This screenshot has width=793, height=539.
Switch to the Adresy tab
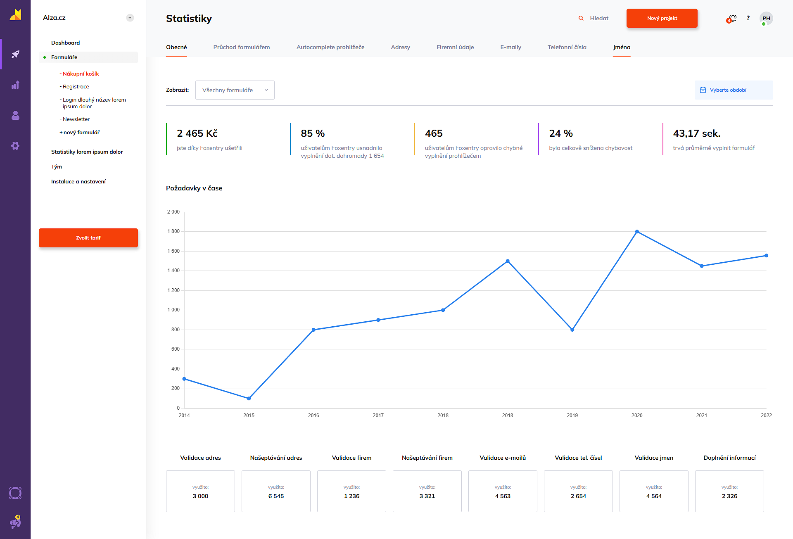tap(400, 47)
